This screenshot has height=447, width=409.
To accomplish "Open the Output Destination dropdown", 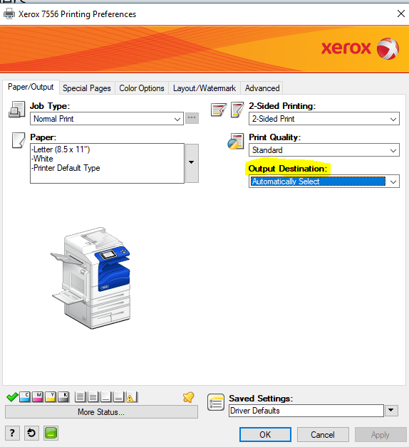I will pos(324,182).
